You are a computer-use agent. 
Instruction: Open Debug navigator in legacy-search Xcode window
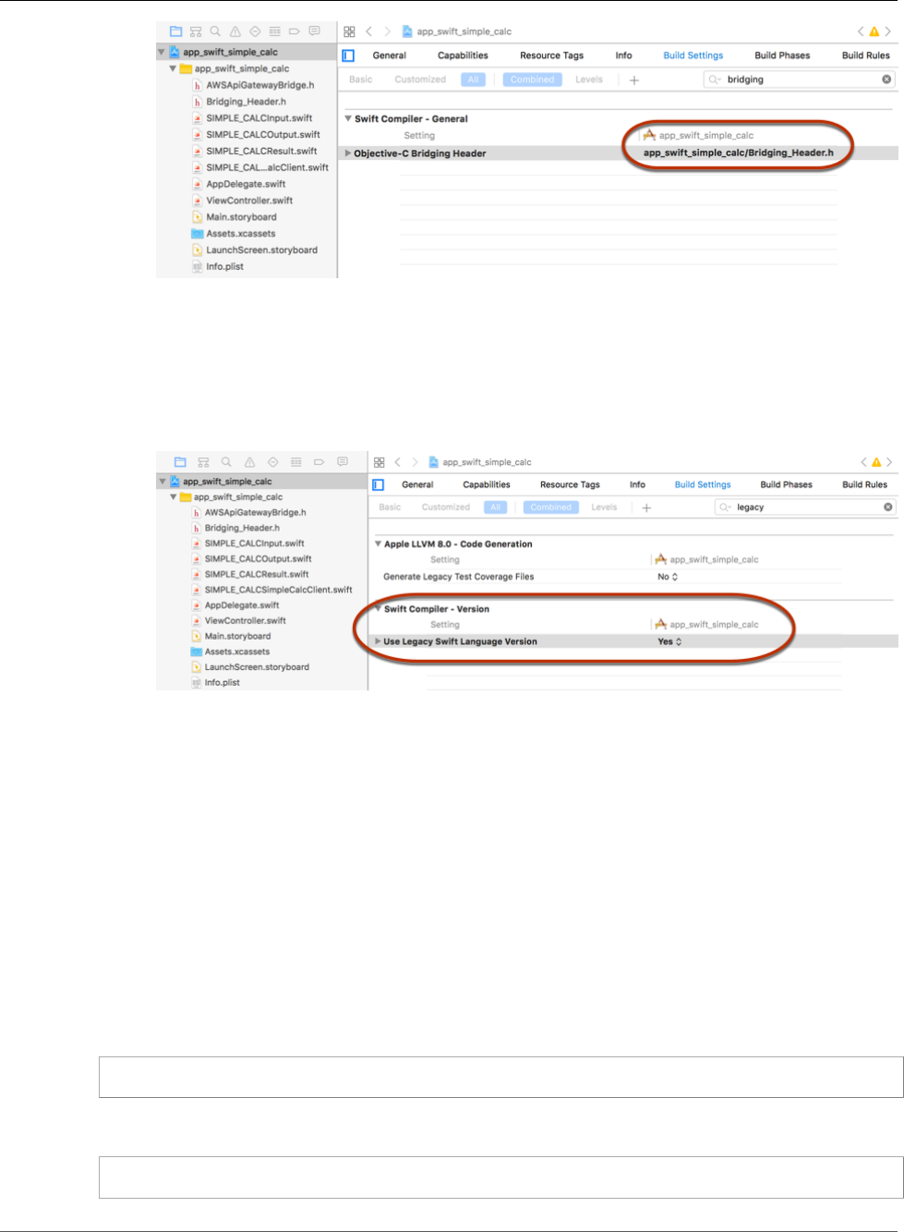point(295,462)
